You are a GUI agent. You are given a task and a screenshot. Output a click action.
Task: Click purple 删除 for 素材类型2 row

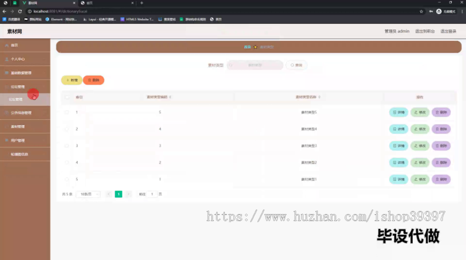pos(441,163)
